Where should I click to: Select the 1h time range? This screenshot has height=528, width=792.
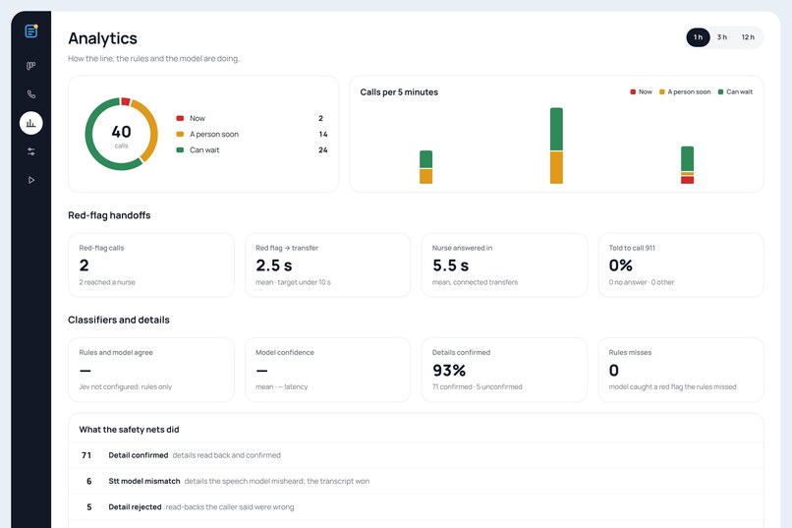pos(698,37)
